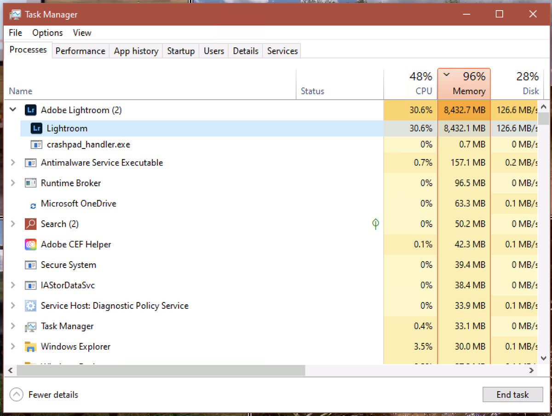Screen dimensions: 552x416
Task: Click the vertical scrollbar down arrow
Action: click(x=543, y=358)
